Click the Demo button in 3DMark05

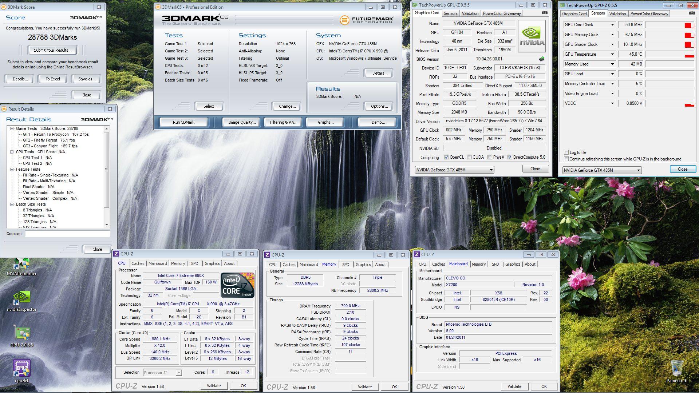pyautogui.click(x=378, y=122)
